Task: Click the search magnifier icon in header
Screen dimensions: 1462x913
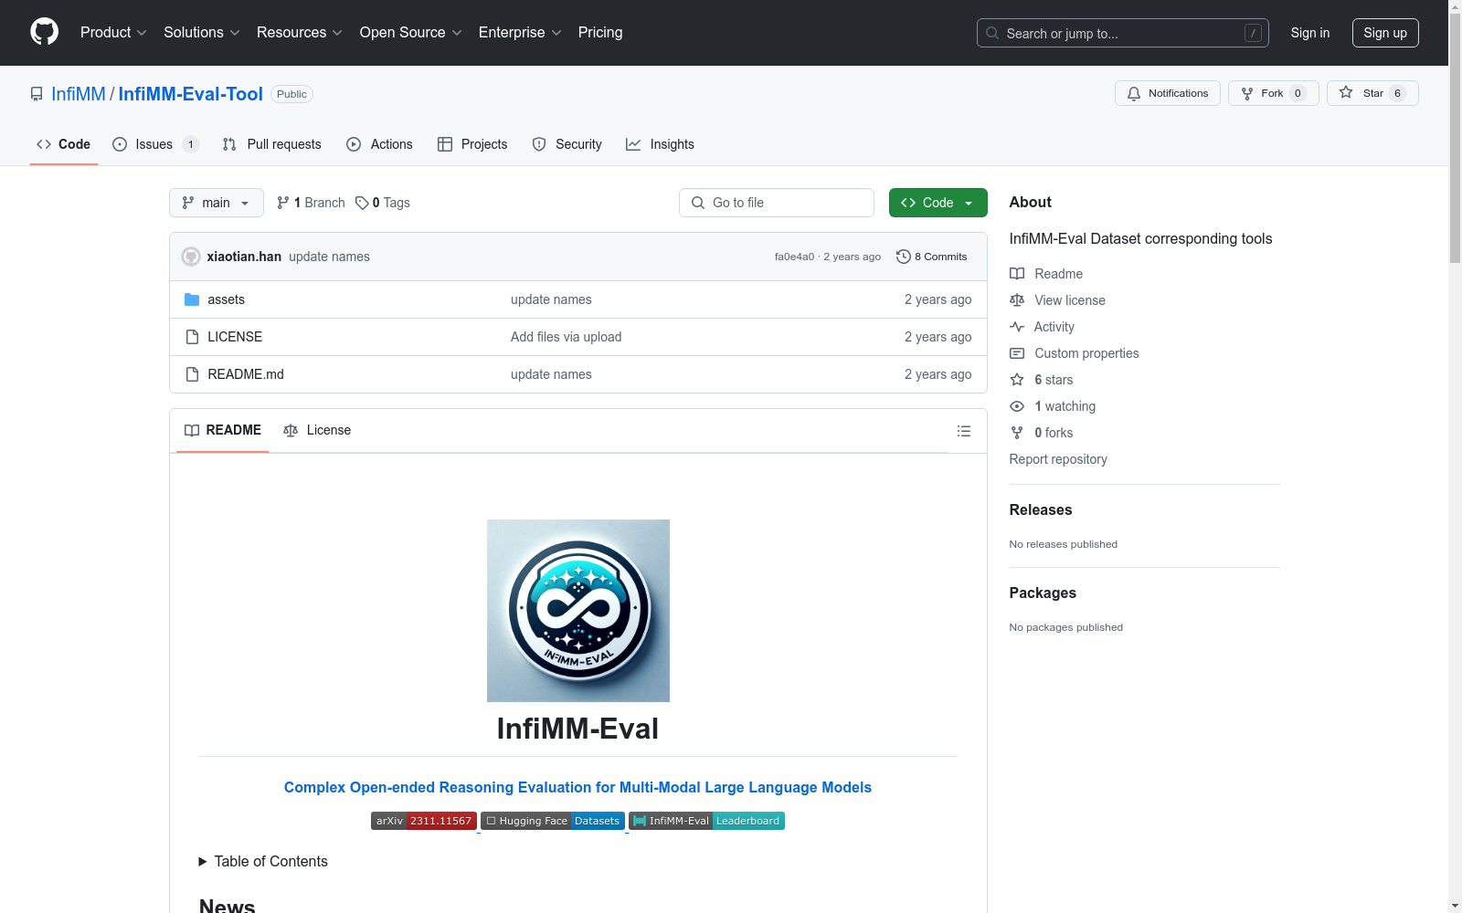Action: [x=992, y=33]
